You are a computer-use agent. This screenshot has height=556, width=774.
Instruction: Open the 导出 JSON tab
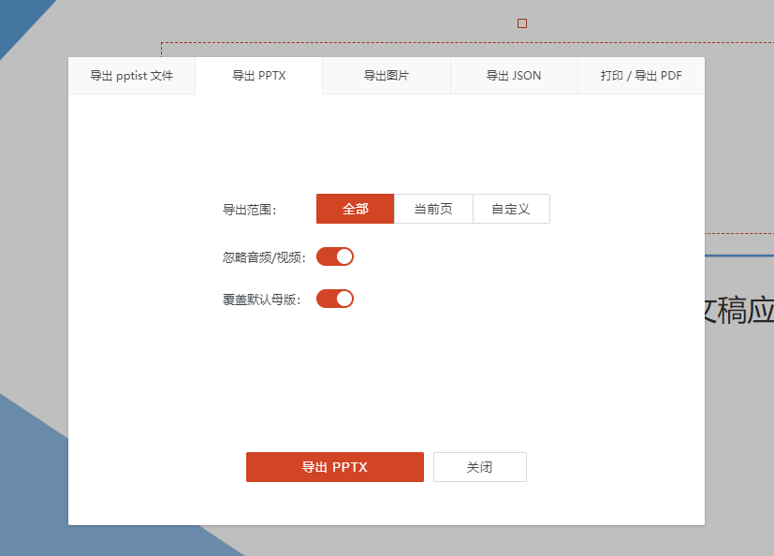point(513,76)
